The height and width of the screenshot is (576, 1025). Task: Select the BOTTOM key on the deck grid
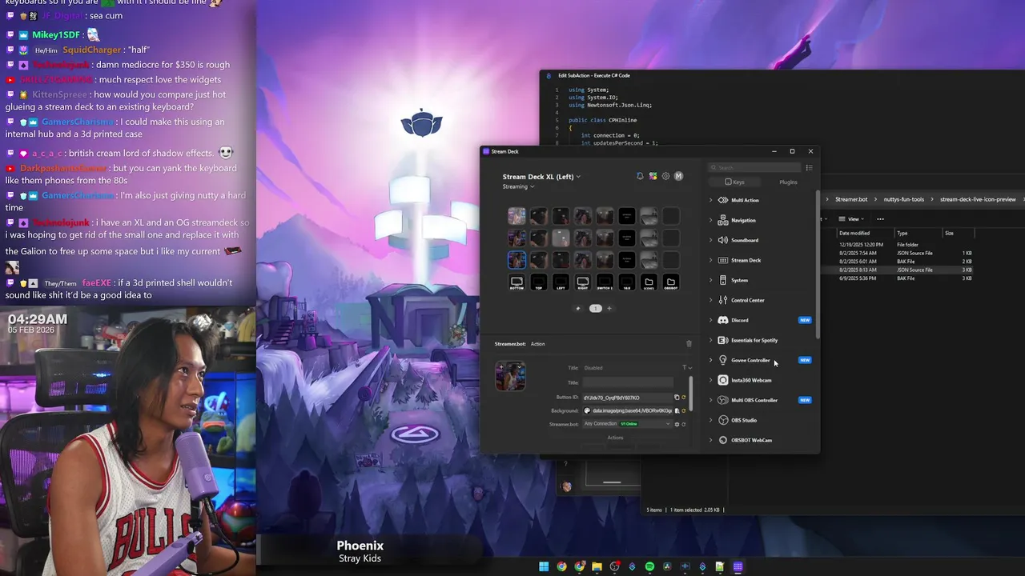[x=517, y=282]
